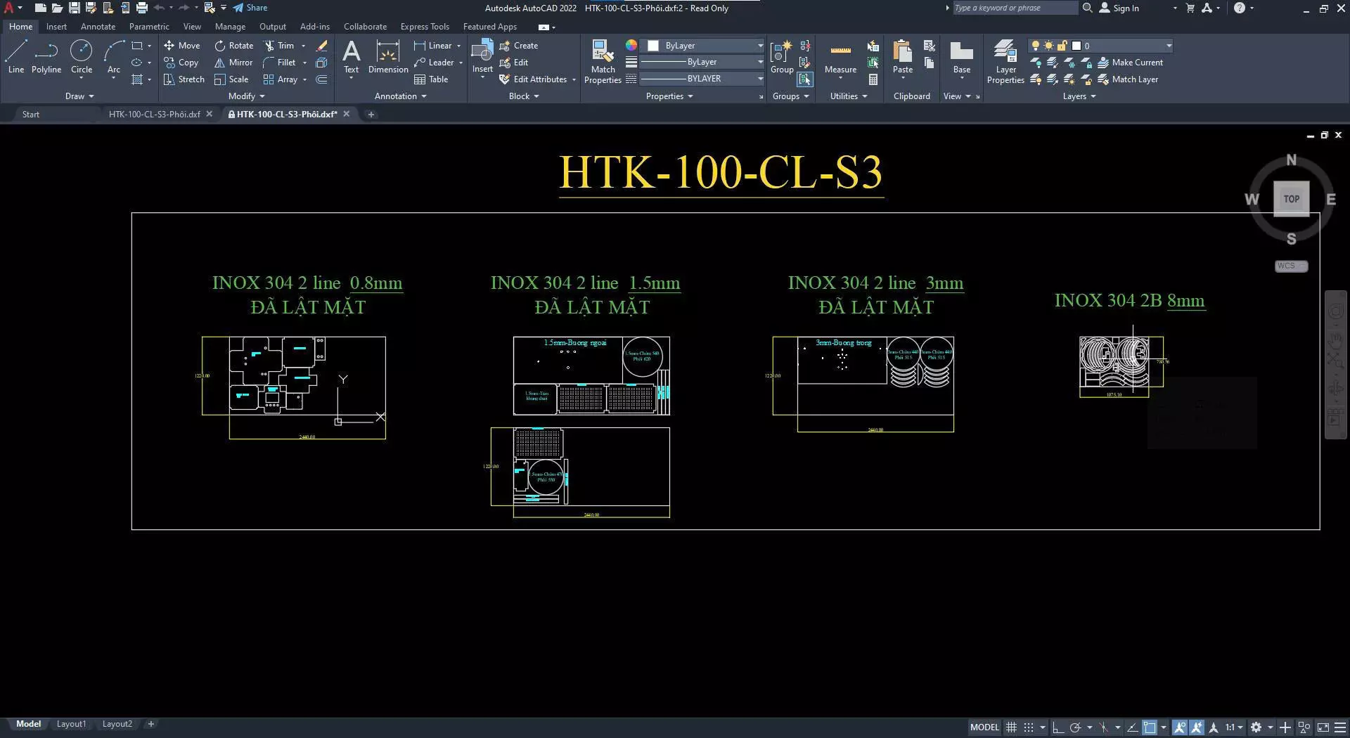Toggle object snap tracking
This screenshot has width=1350, height=738.
(x=1133, y=727)
